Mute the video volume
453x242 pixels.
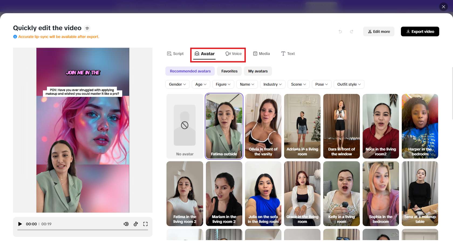pos(126,224)
